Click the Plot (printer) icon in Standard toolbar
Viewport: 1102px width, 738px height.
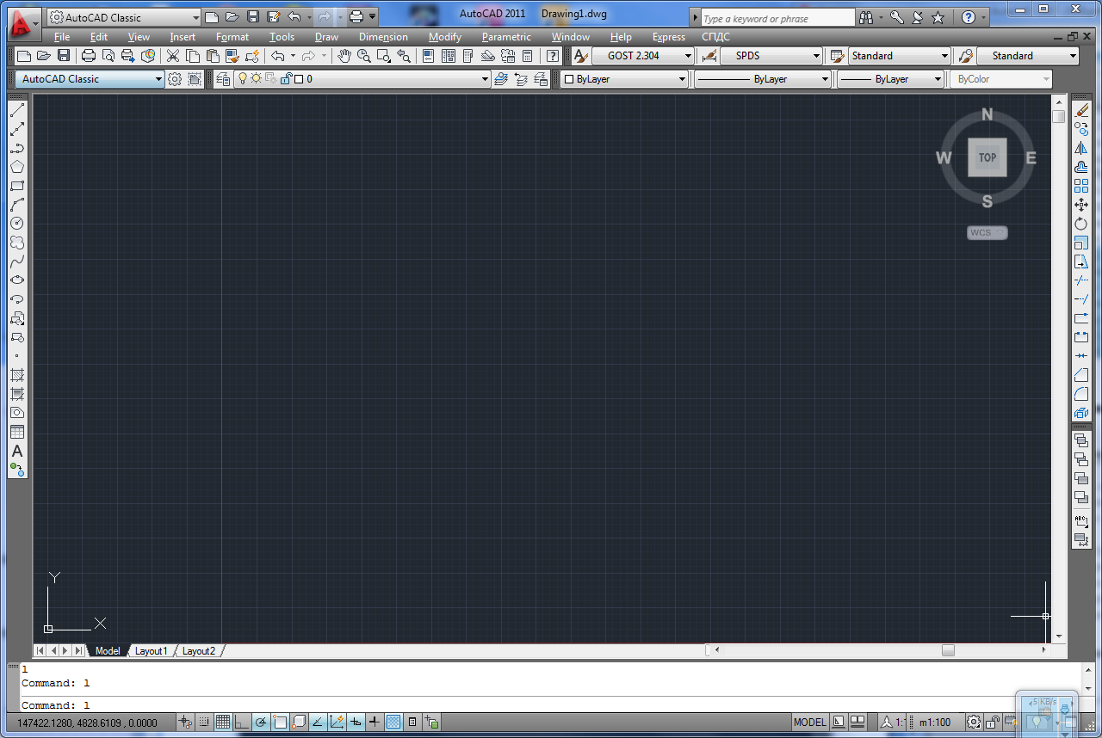[89, 56]
